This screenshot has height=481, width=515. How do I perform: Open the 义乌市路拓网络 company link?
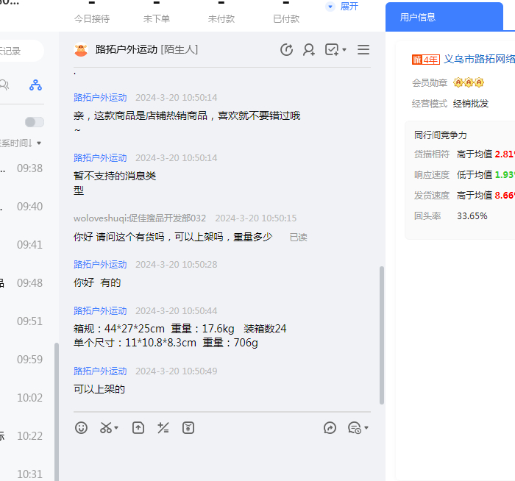tap(478, 60)
